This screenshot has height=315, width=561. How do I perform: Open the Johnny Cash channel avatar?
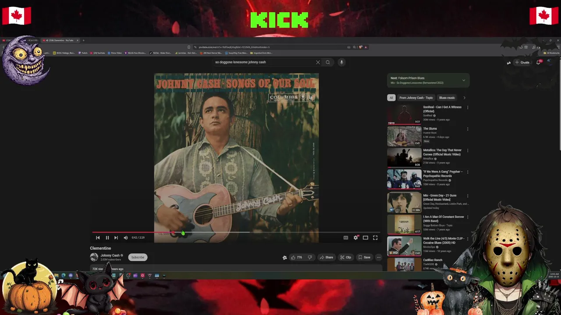coord(94,257)
